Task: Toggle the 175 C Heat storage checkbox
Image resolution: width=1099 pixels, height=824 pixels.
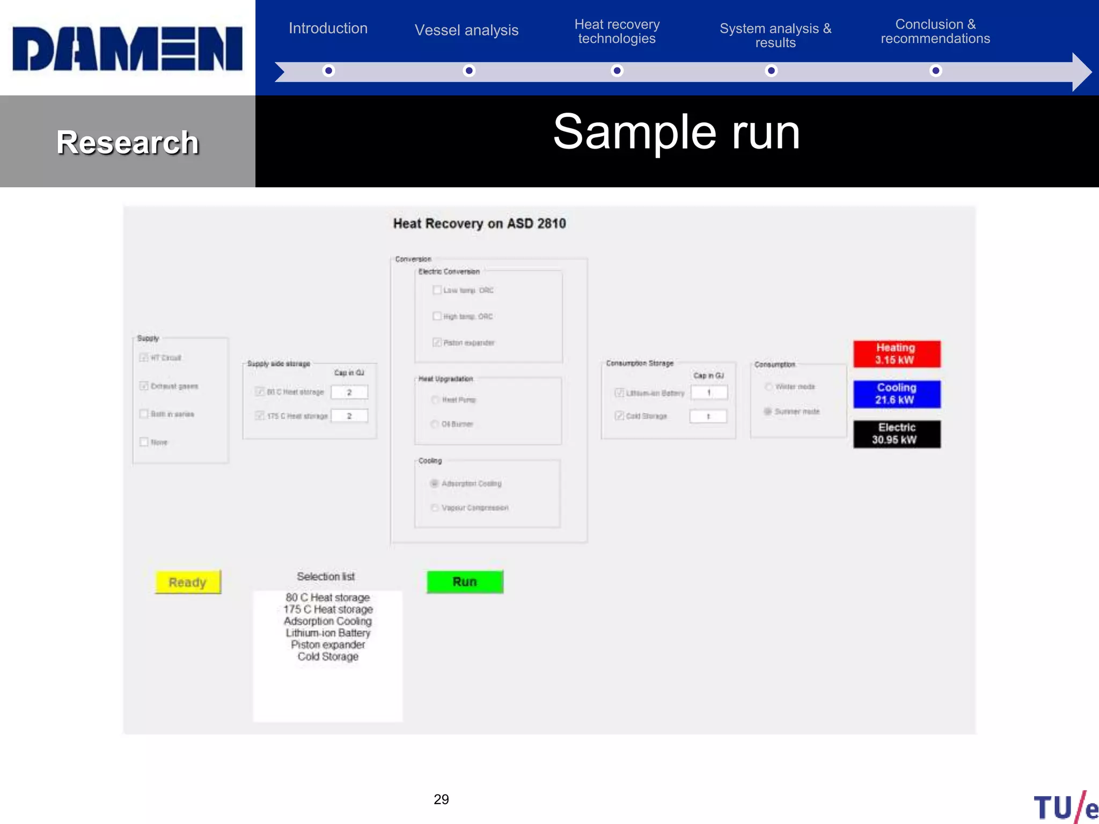Action: click(x=260, y=416)
